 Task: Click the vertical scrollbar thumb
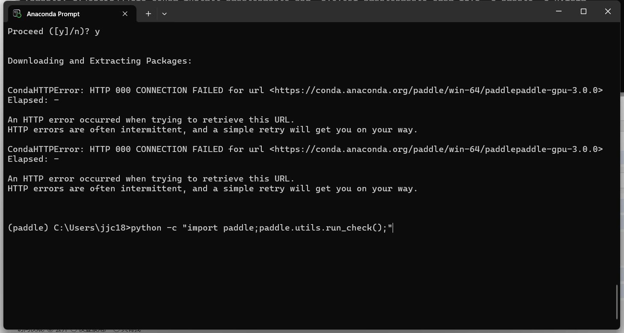click(x=617, y=301)
